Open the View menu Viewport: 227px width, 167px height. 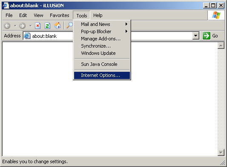tap(38, 15)
